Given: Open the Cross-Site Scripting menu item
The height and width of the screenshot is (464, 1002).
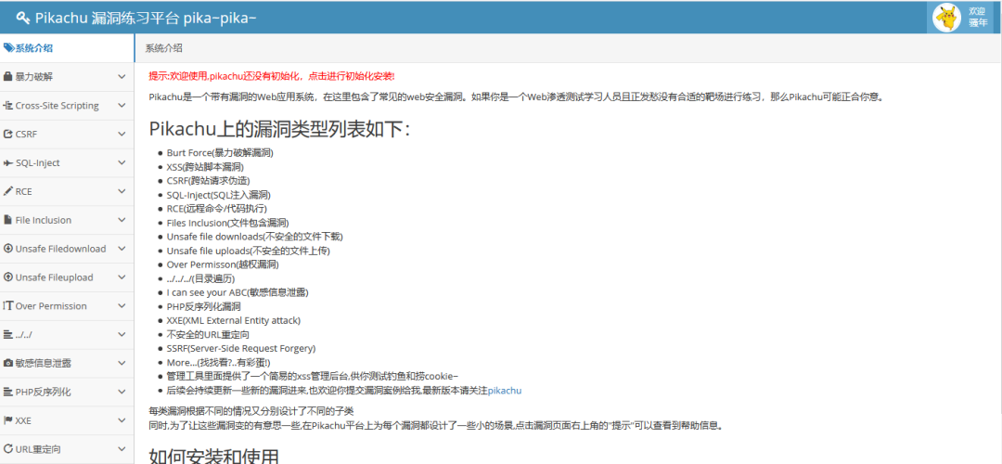Looking at the screenshot, I should coord(67,106).
